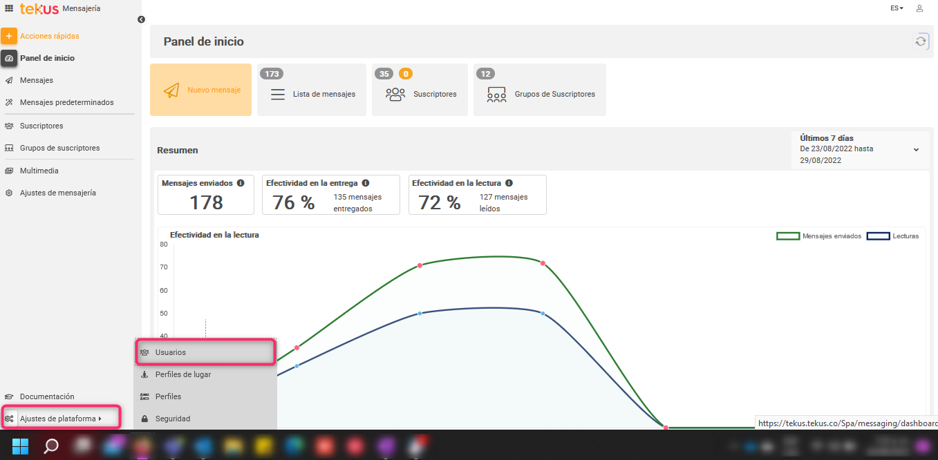Open Windows taskbar search
938x460 pixels.
point(51,445)
